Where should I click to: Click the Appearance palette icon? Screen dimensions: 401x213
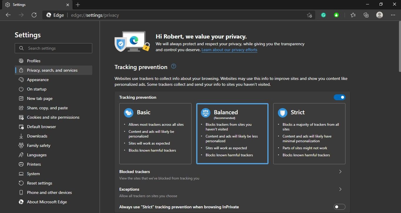pyautogui.click(x=21, y=80)
